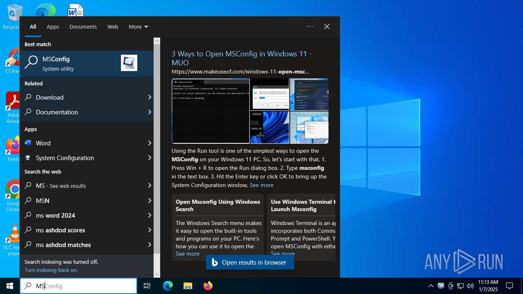Open '3 Ways to Open MSConfig' article link
Screen dimensions: 523x294
pyautogui.click(x=241, y=58)
